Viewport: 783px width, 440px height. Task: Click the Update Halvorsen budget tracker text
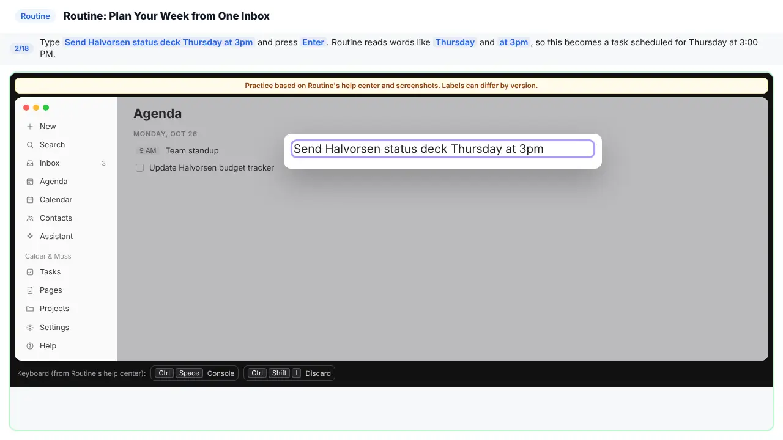point(212,167)
